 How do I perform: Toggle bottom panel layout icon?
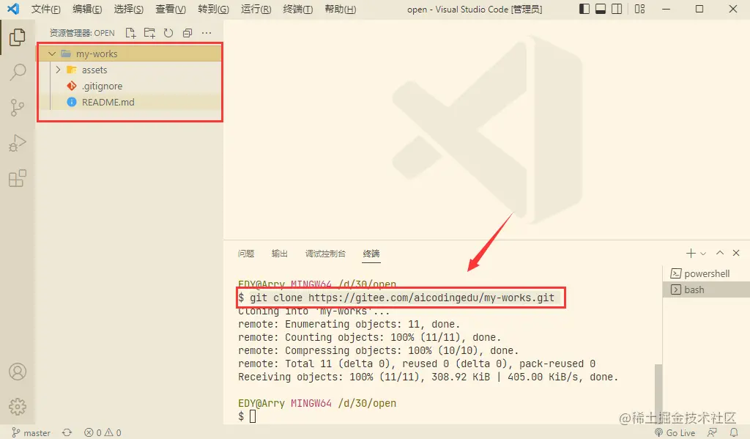(601, 9)
